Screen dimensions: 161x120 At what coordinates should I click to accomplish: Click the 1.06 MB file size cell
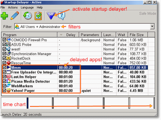(x=136, y=40)
